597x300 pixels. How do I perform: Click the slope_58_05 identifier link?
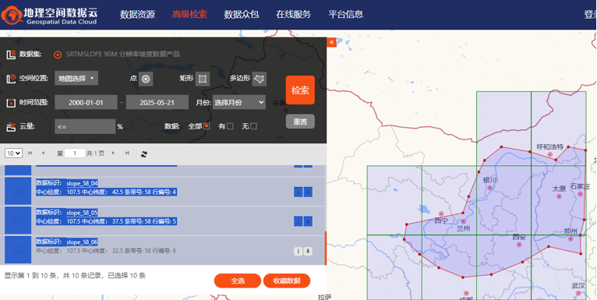coord(82,213)
